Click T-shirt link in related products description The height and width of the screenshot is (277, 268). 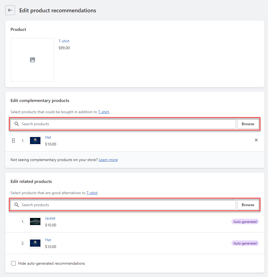pos(92,193)
